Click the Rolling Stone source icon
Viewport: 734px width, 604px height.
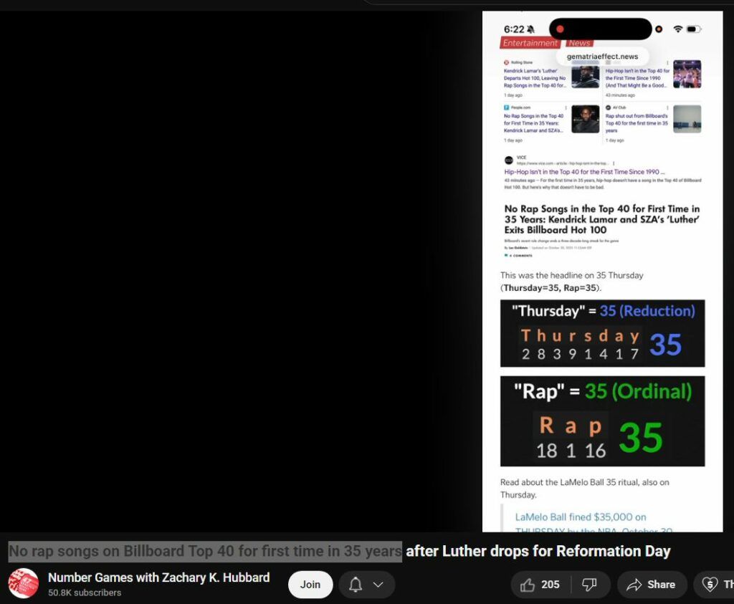tap(506, 63)
